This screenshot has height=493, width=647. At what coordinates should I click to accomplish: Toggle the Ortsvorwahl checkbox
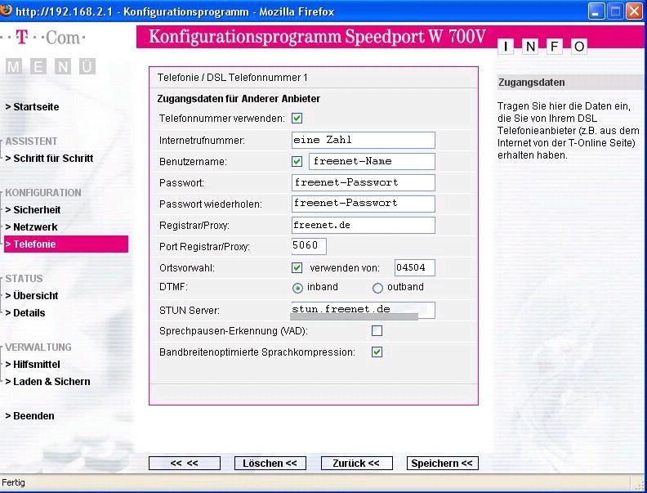[297, 268]
